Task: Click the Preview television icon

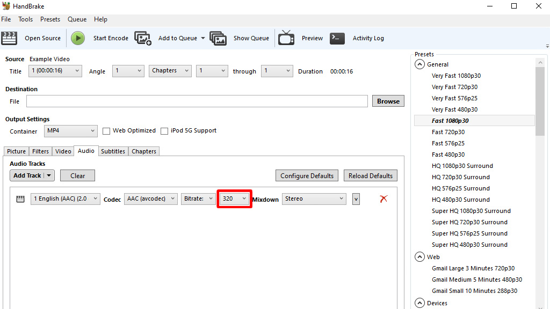Action: [x=286, y=38]
